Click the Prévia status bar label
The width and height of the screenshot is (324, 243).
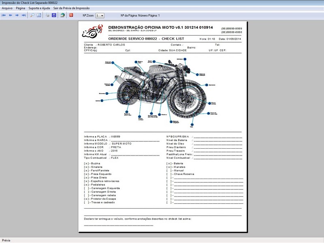tap(6, 240)
